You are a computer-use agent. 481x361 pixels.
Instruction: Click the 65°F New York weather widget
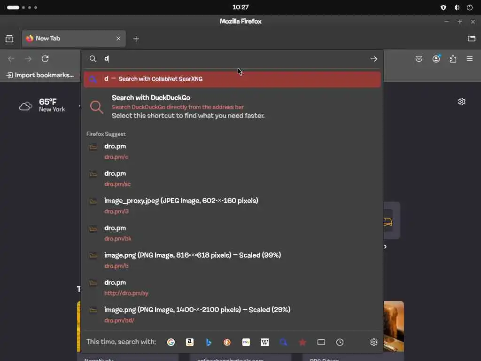(x=42, y=105)
